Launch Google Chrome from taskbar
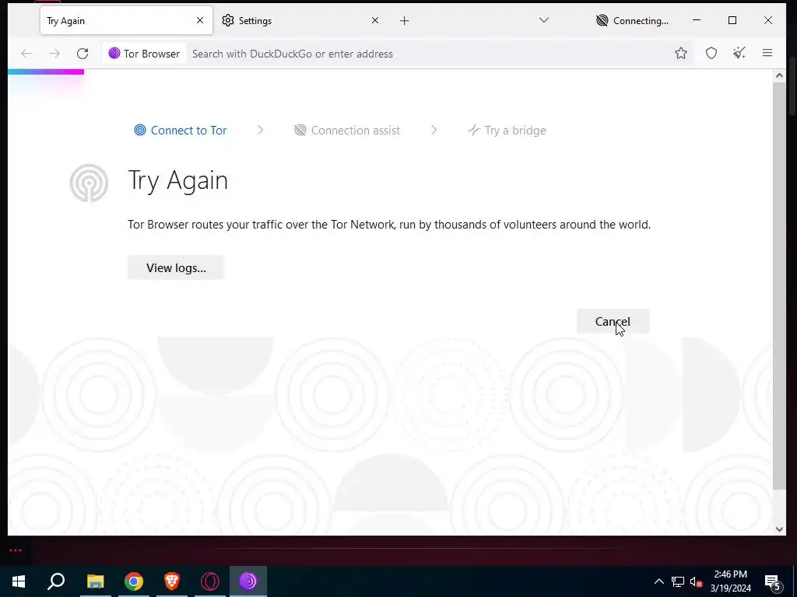 click(134, 581)
